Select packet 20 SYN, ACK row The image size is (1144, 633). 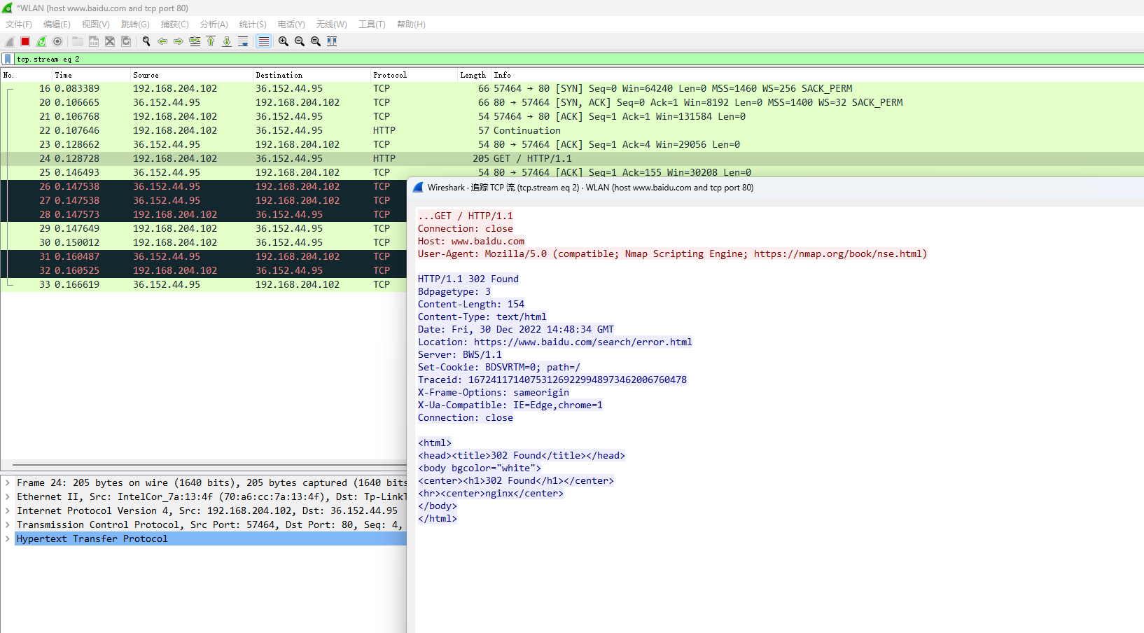coord(572,102)
